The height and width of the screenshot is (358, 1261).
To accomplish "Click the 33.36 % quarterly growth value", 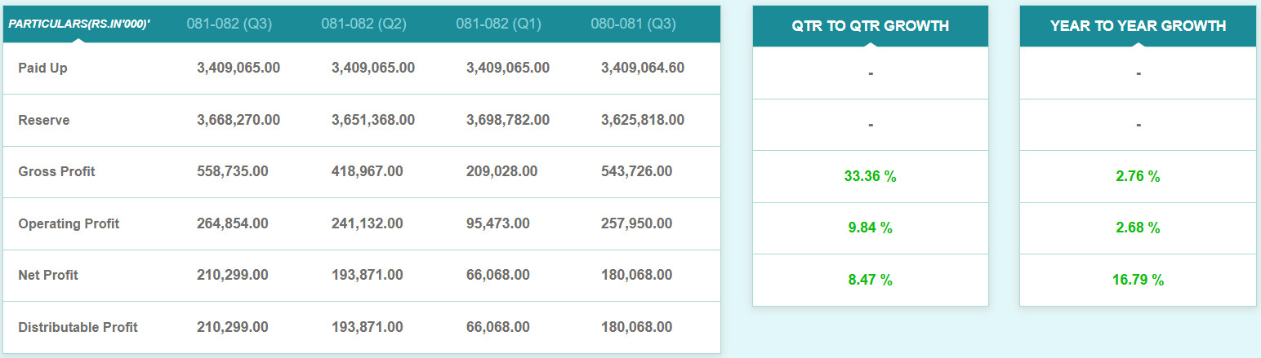I will (871, 177).
